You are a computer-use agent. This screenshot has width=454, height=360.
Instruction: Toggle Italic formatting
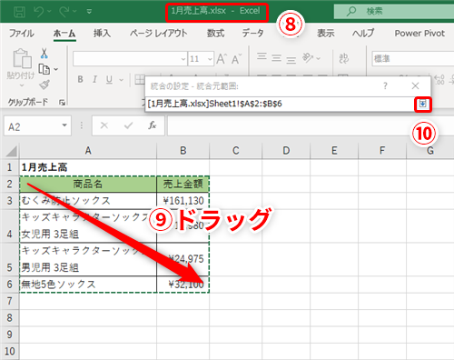tap(94, 79)
